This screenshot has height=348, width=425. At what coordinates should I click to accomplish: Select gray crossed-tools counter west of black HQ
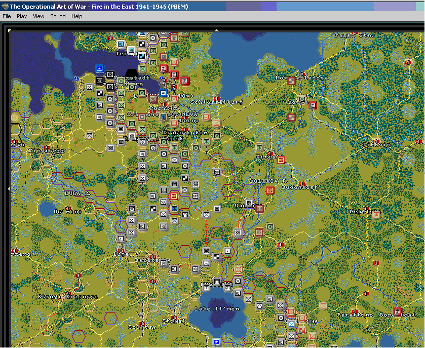coord(89,87)
